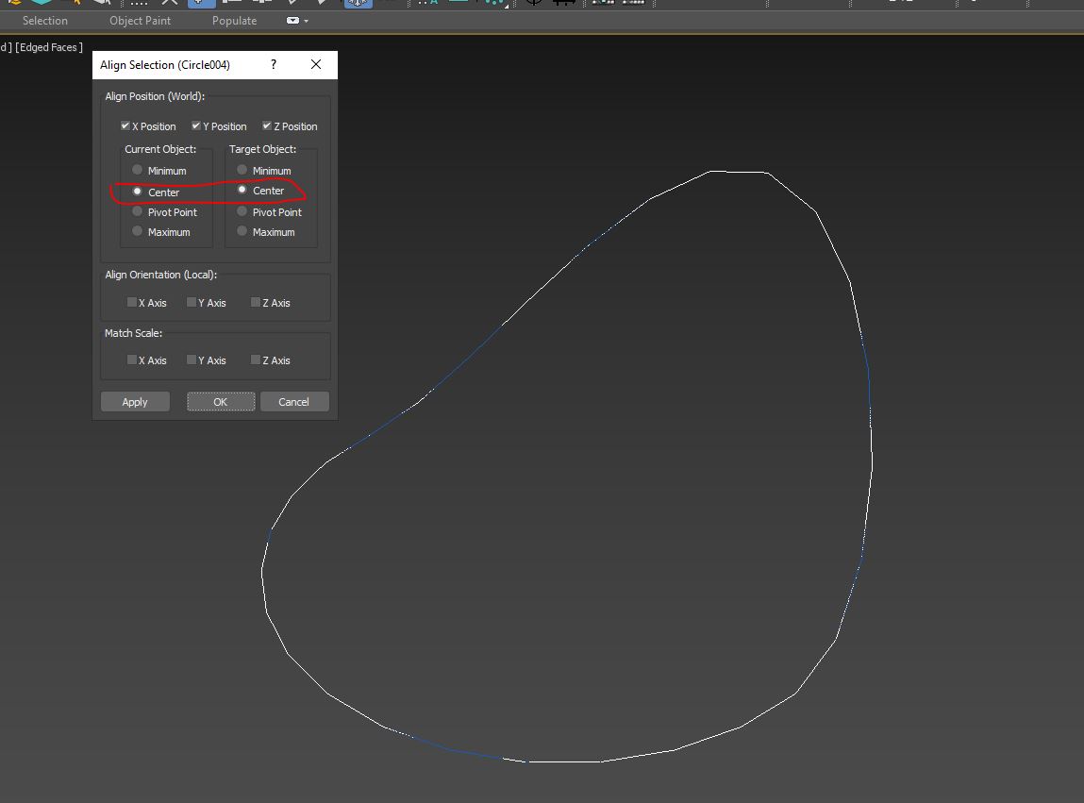Switch to the Object Paint tab

(x=140, y=20)
